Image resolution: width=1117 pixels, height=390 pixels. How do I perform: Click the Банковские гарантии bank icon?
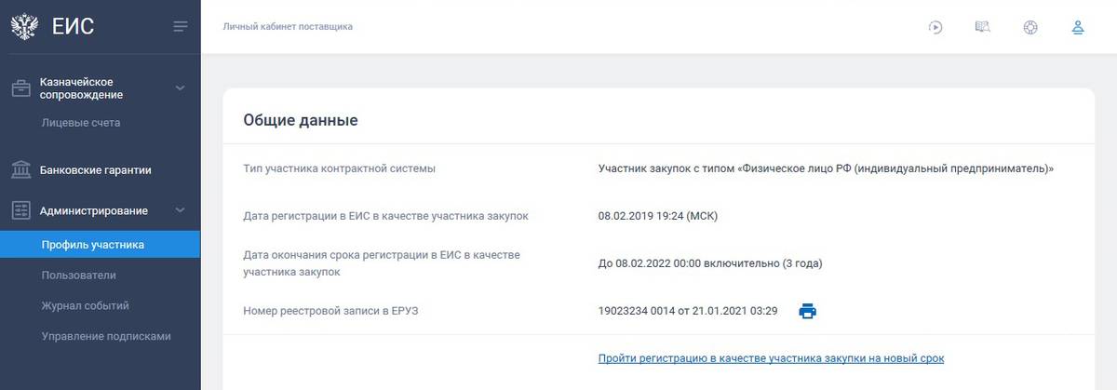pos(21,169)
